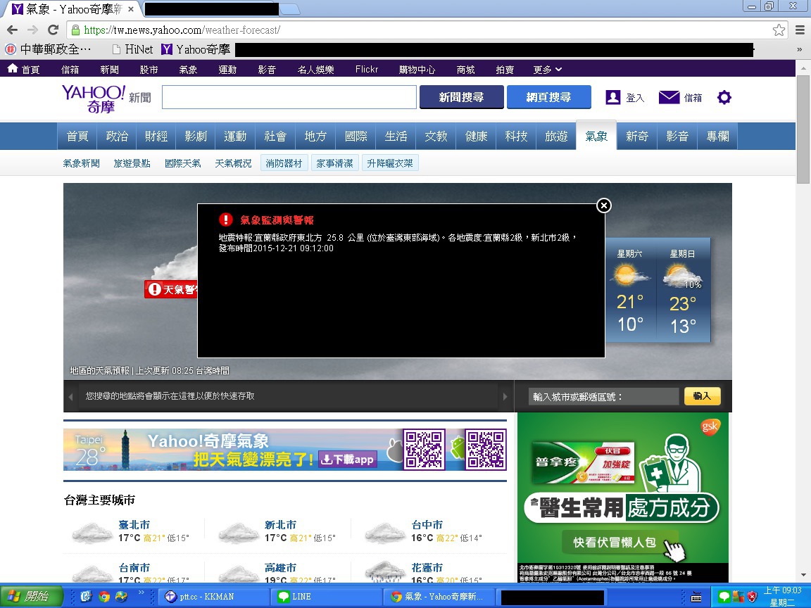Click the Saturday sunny weather icon
The width and height of the screenshot is (811, 608).
629,275
